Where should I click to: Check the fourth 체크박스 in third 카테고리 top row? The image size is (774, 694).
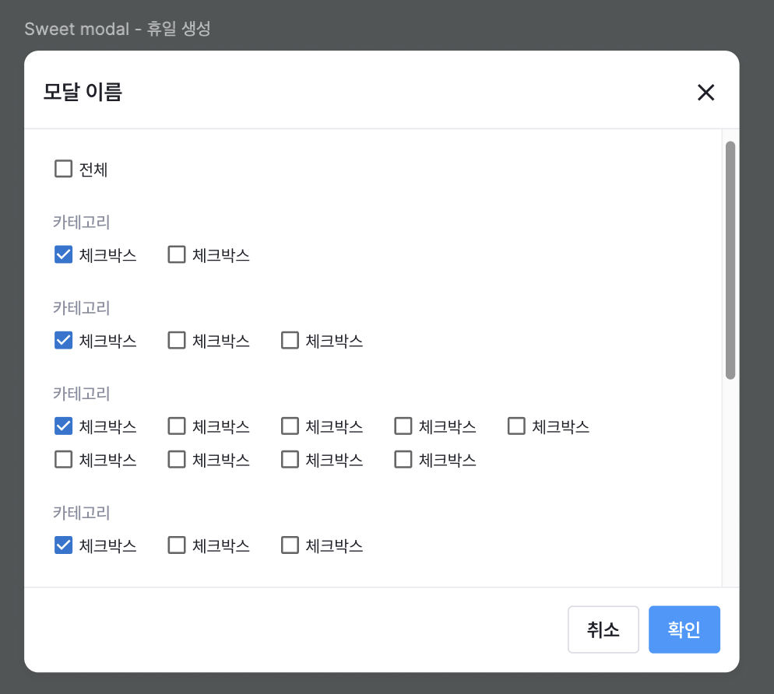tap(403, 426)
